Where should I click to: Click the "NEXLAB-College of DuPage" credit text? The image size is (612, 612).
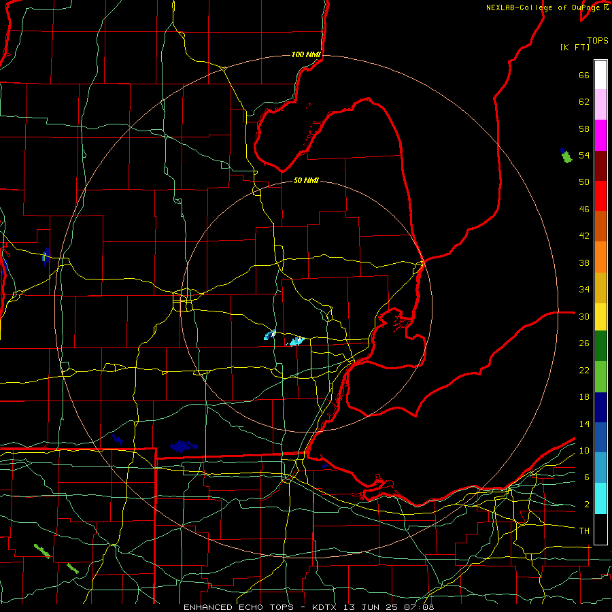click(544, 7)
